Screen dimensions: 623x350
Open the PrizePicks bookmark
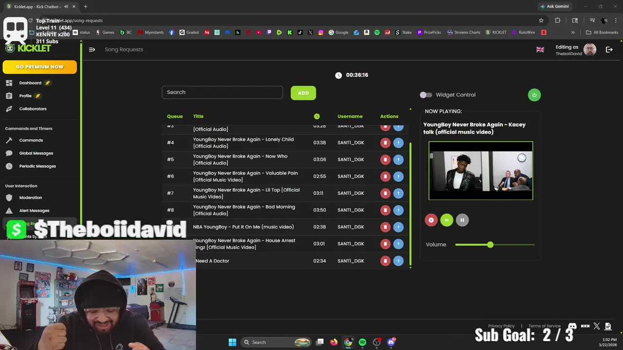(x=429, y=33)
